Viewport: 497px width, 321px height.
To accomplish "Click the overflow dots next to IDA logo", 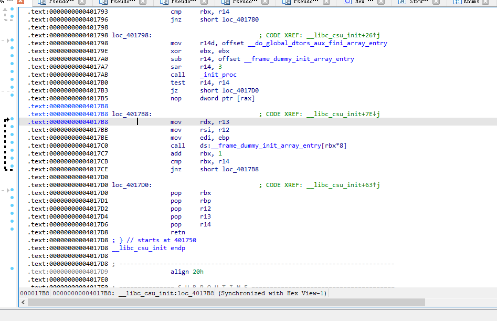I will [x=9, y=2].
